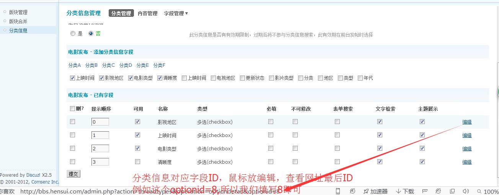The image size is (499, 195).
Task: Check the 影片类型 field checkbox
Action: coord(271,78)
